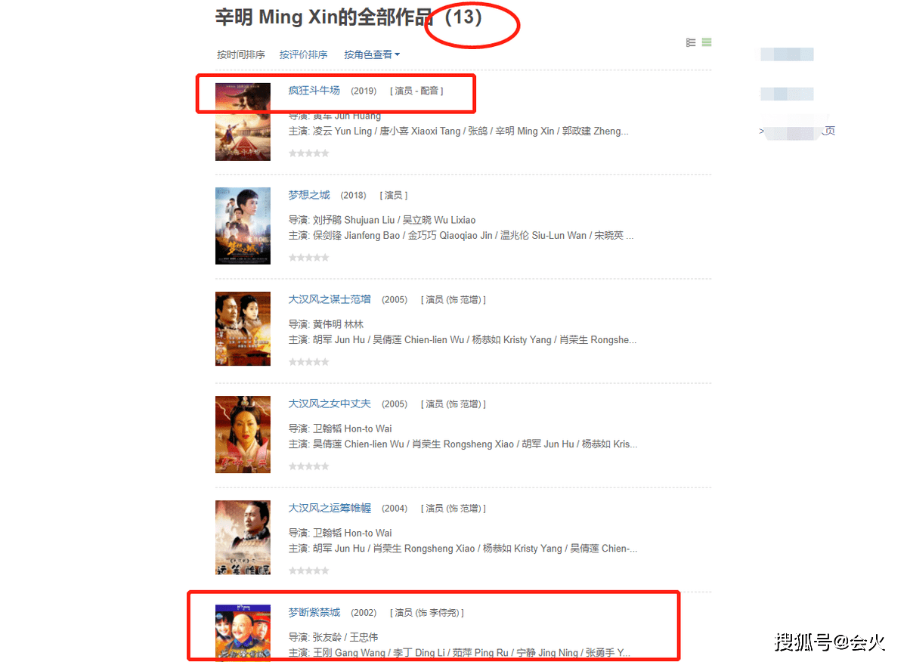Sort works by 按时间排序
Viewport: 907px width, 662px height.
(241, 54)
